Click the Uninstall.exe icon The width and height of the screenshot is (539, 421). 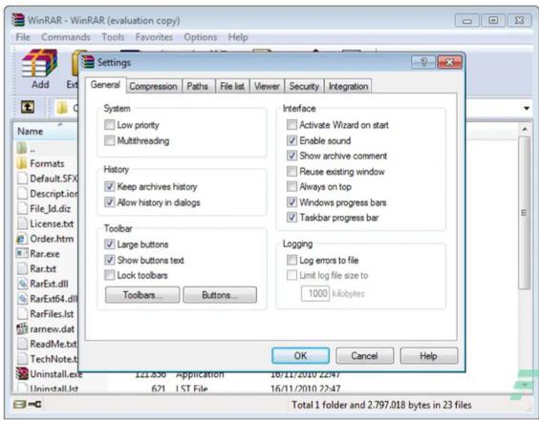pyautogui.click(x=22, y=373)
